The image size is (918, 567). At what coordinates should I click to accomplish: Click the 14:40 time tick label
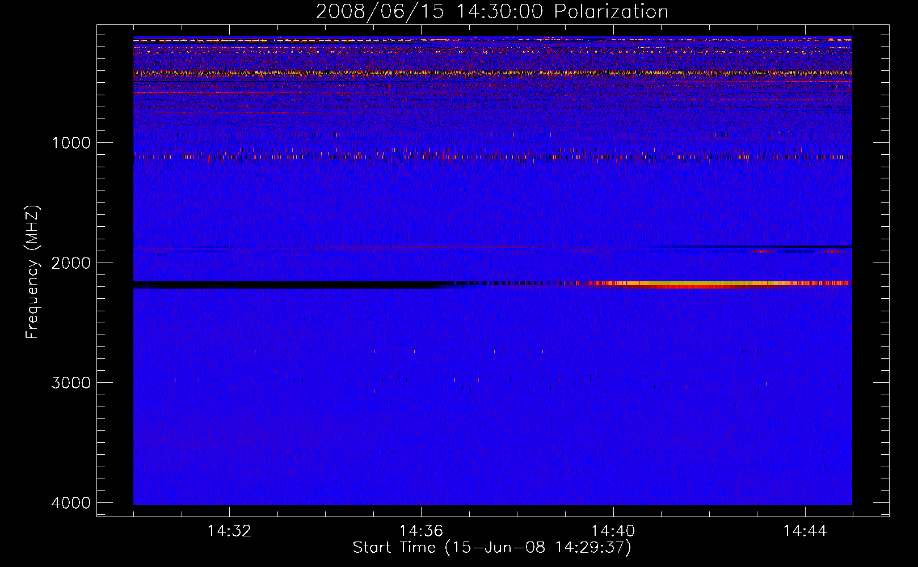613,531
